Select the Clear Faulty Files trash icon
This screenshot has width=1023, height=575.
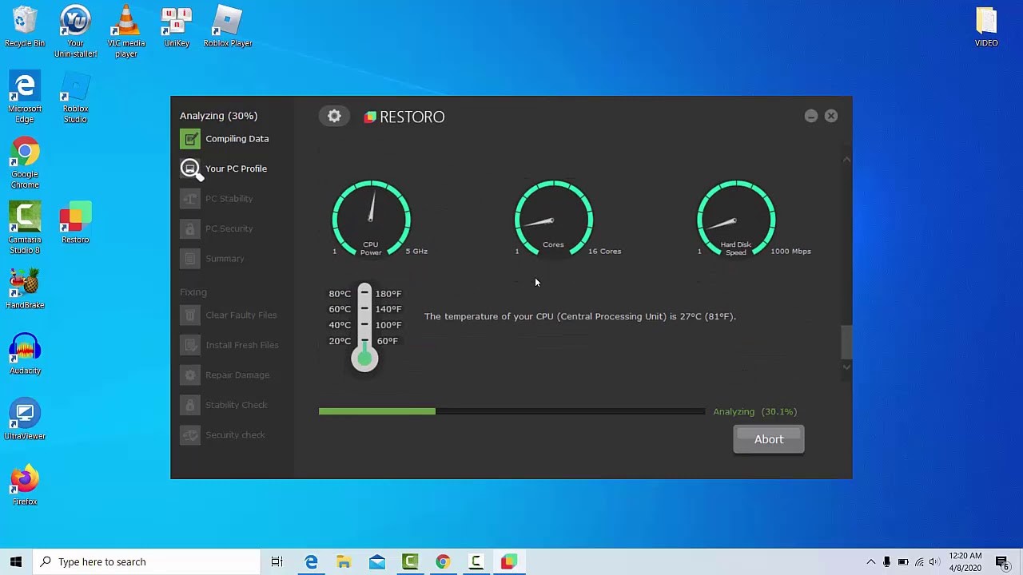(190, 315)
